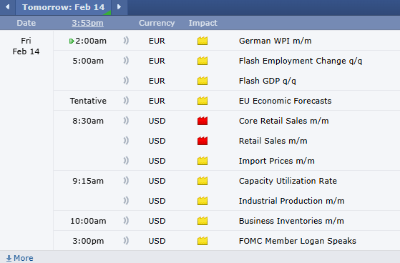Toggle sound alert for Industrial Production m/m

126,201
